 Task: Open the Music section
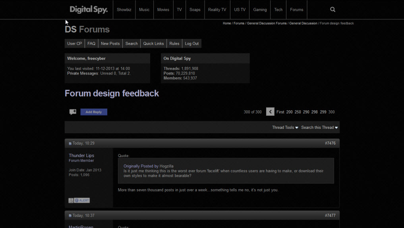point(144,10)
